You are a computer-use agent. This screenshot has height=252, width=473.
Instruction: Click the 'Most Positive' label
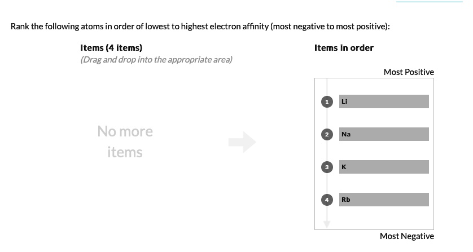[409, 72]
